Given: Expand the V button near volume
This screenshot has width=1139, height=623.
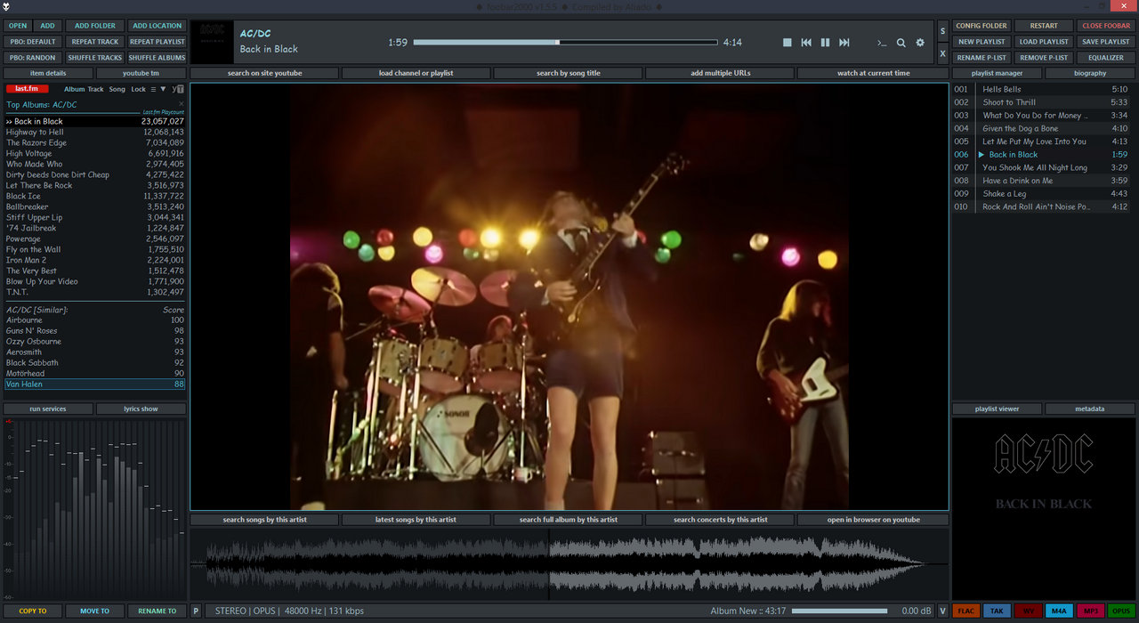Looking at the screenshot, I should tap(942, 611).
